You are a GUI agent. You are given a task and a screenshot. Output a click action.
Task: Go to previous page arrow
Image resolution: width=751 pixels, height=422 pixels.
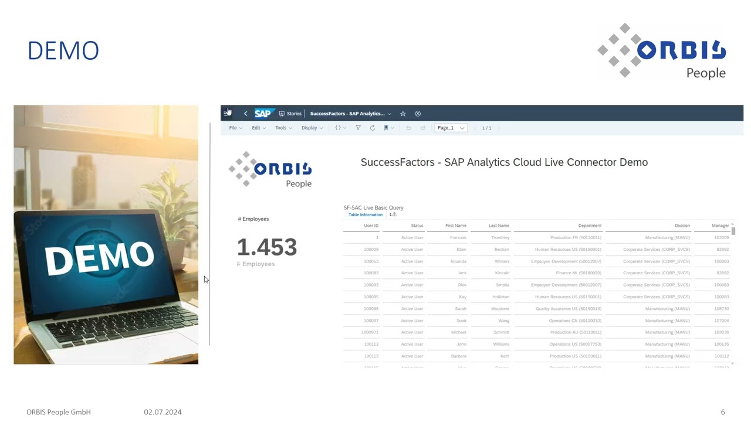tap(476, 128)
